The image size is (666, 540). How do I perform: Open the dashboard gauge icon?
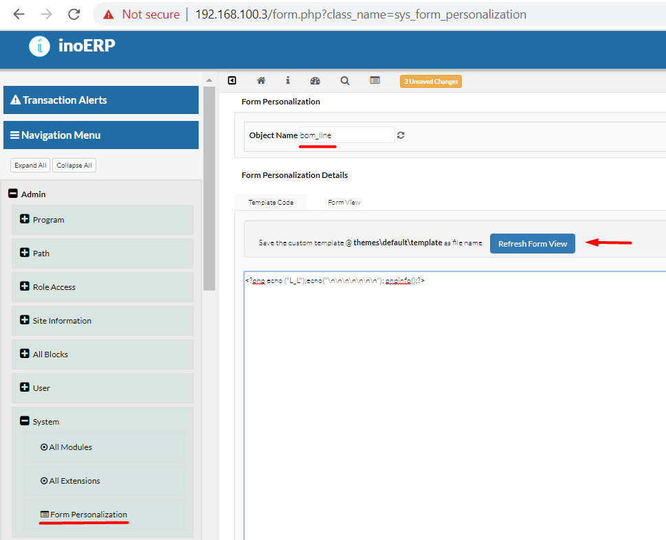pos(315,80)
